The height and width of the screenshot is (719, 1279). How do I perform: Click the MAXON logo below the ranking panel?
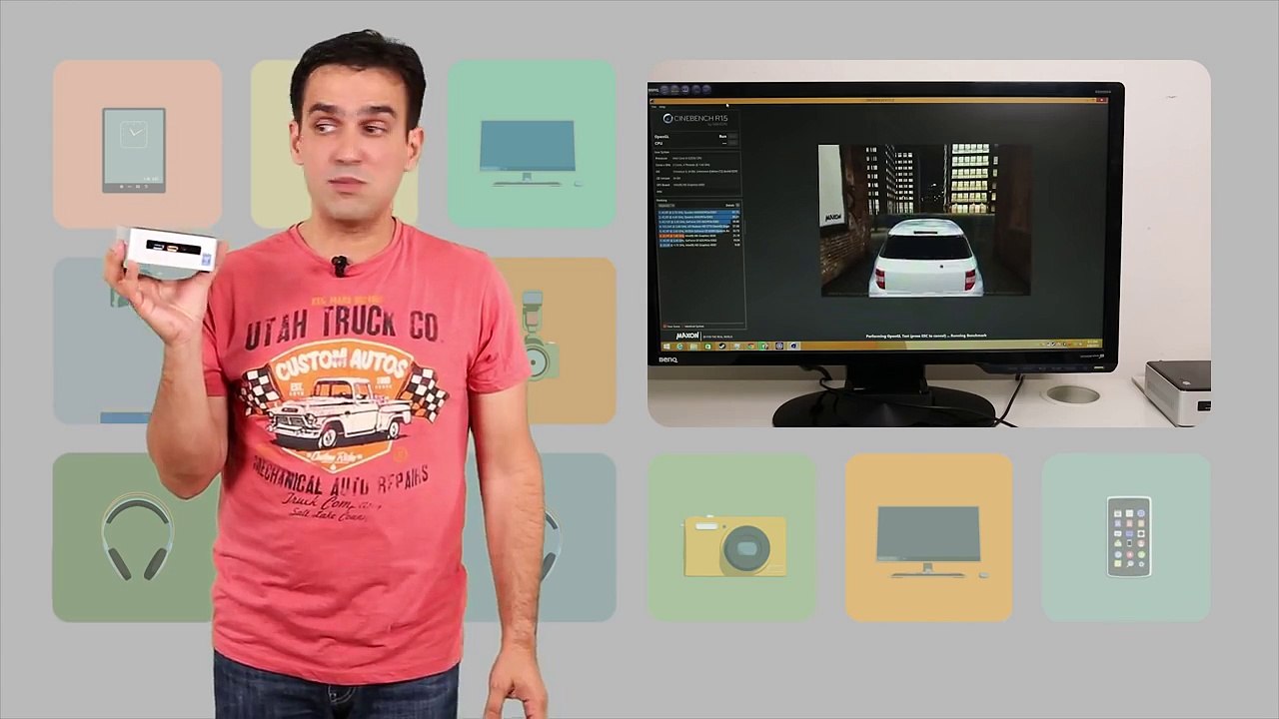[x=687, y=336]
